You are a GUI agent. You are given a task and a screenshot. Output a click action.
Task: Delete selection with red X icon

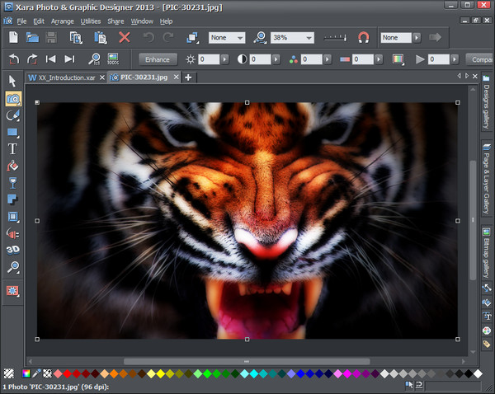(x=125, y=38)
